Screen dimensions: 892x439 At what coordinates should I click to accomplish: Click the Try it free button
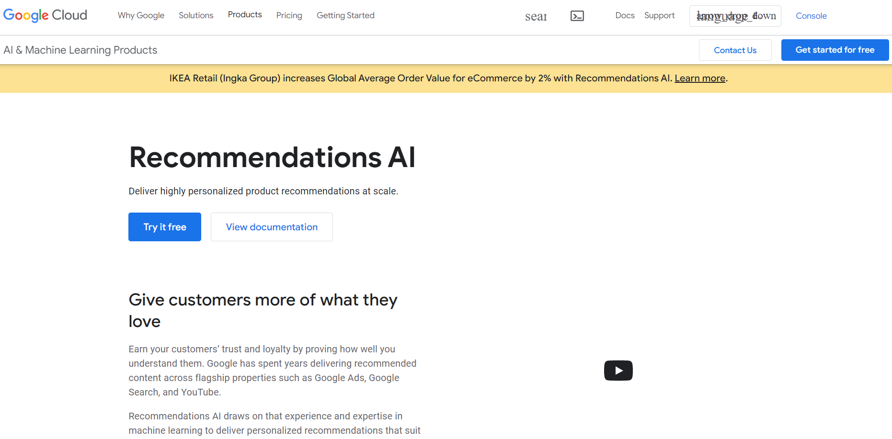(165, 227)
